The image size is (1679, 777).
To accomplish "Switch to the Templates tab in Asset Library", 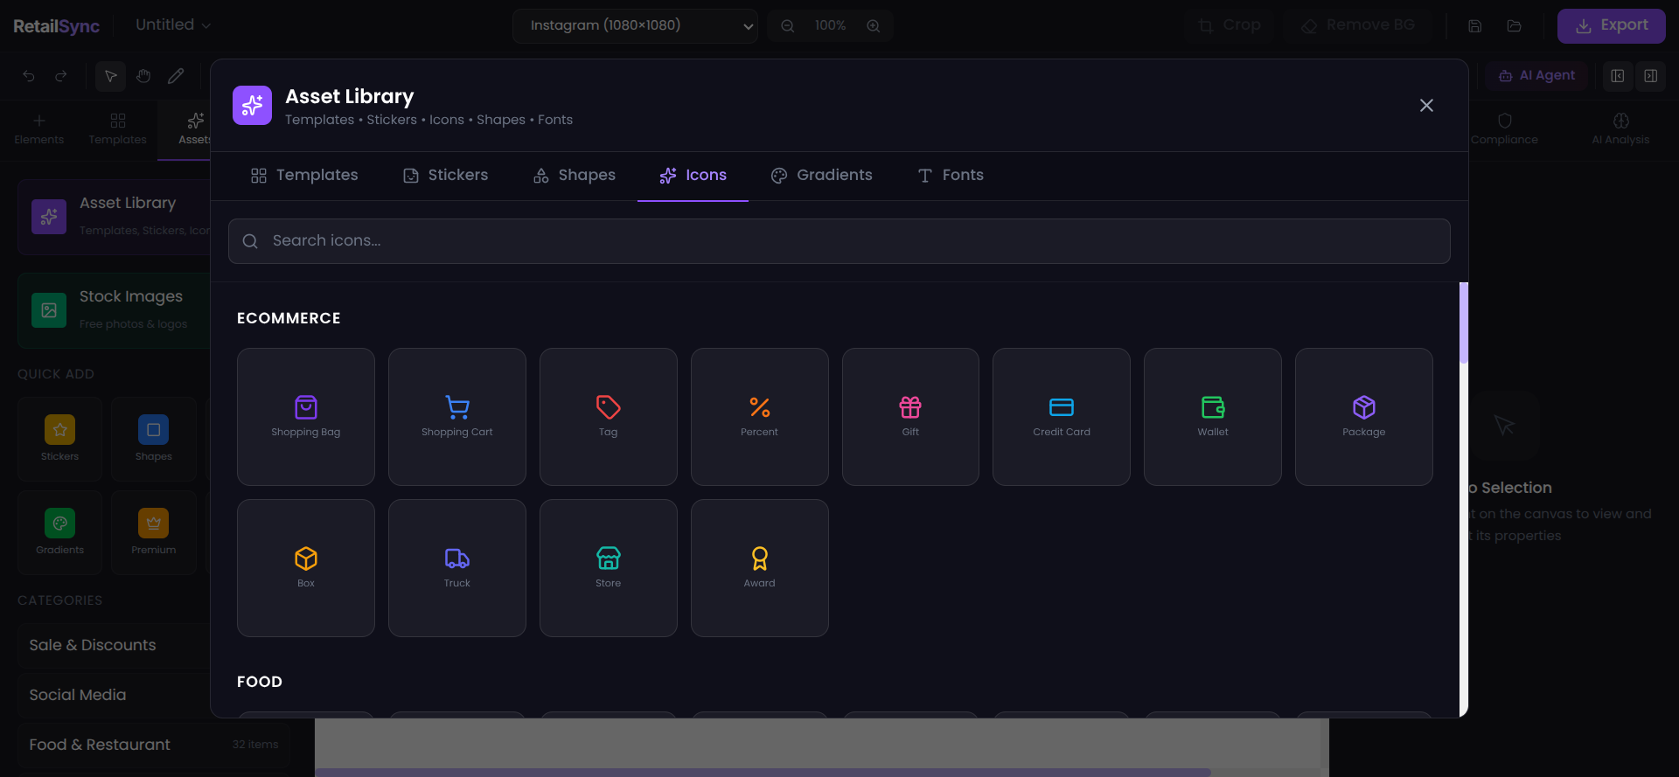I will coord(304,176).
